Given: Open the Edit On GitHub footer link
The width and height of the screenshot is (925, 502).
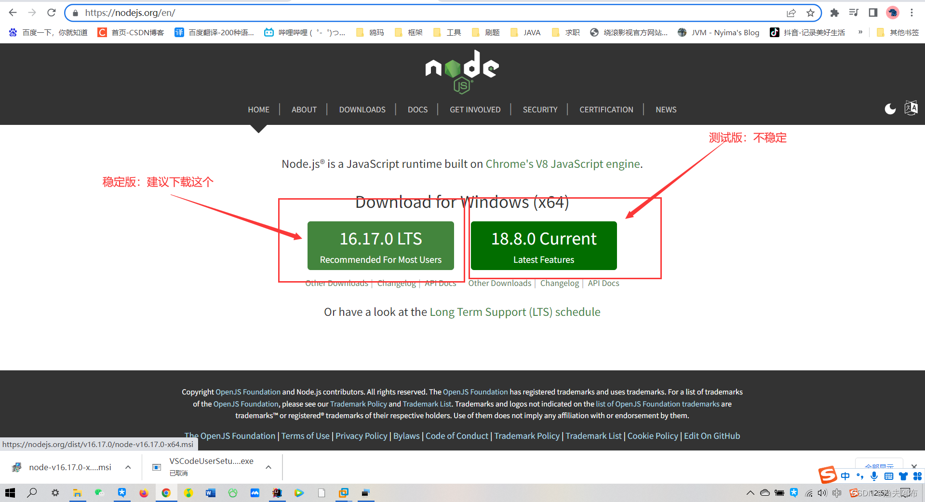Looking at the screenshot, I should [712, 436].
